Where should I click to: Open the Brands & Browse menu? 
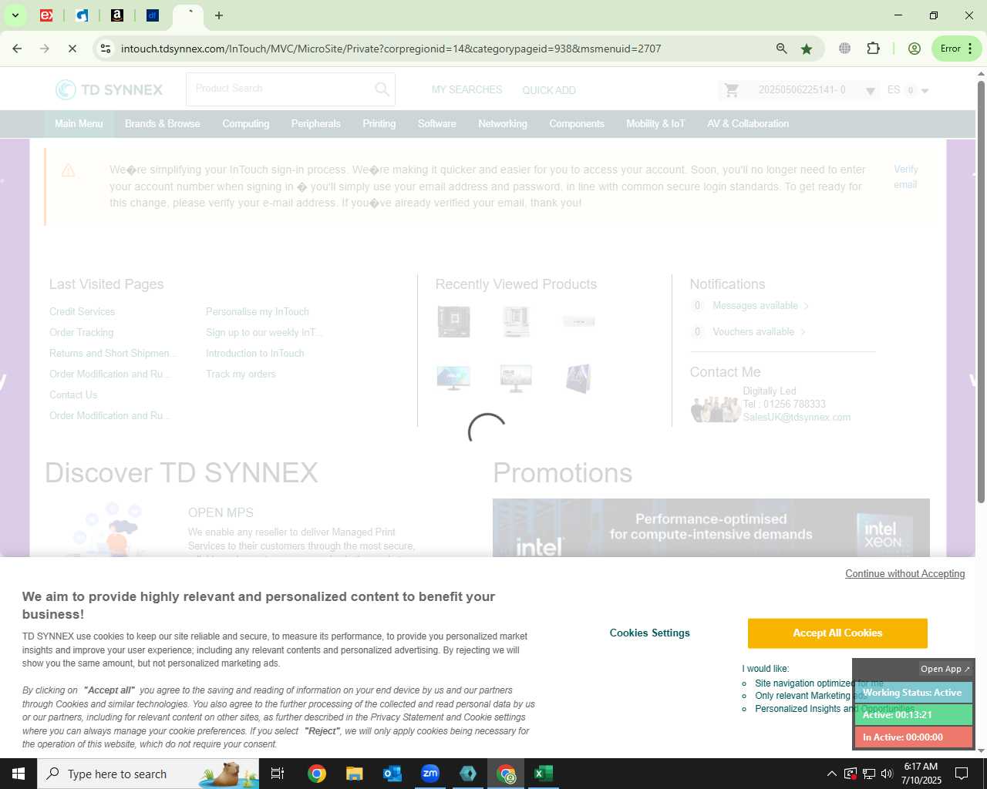pyautogui.click(x=162, y=123)
